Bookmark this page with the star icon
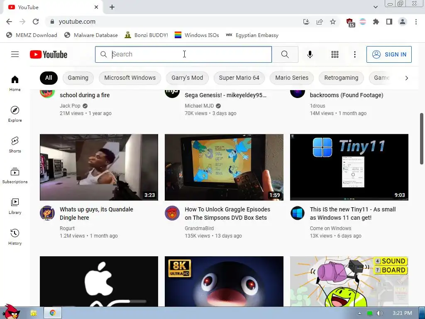Viewport: 425px width, 319px height. pyautogui.click(x=333, y=22)
